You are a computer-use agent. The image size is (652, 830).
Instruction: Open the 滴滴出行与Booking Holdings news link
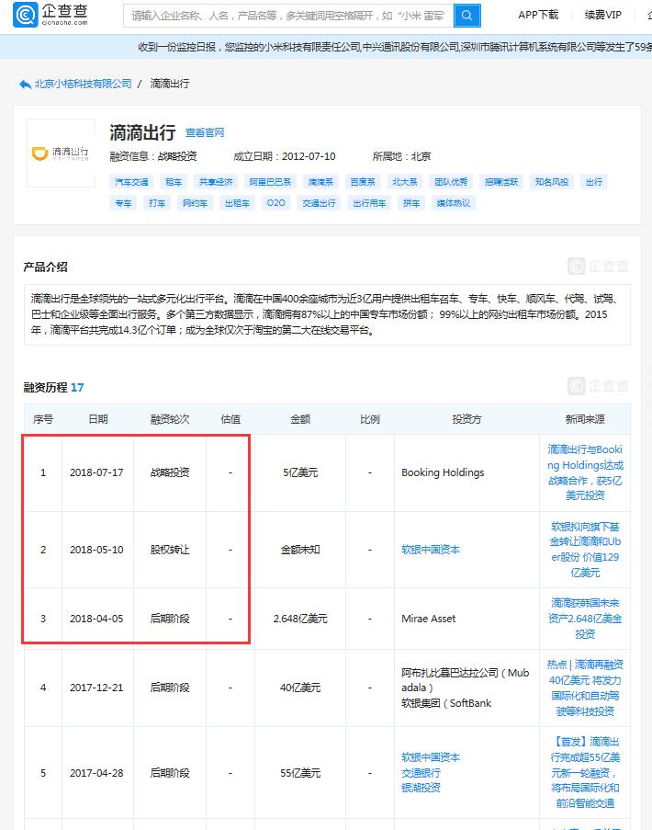[x=585, y=472]
